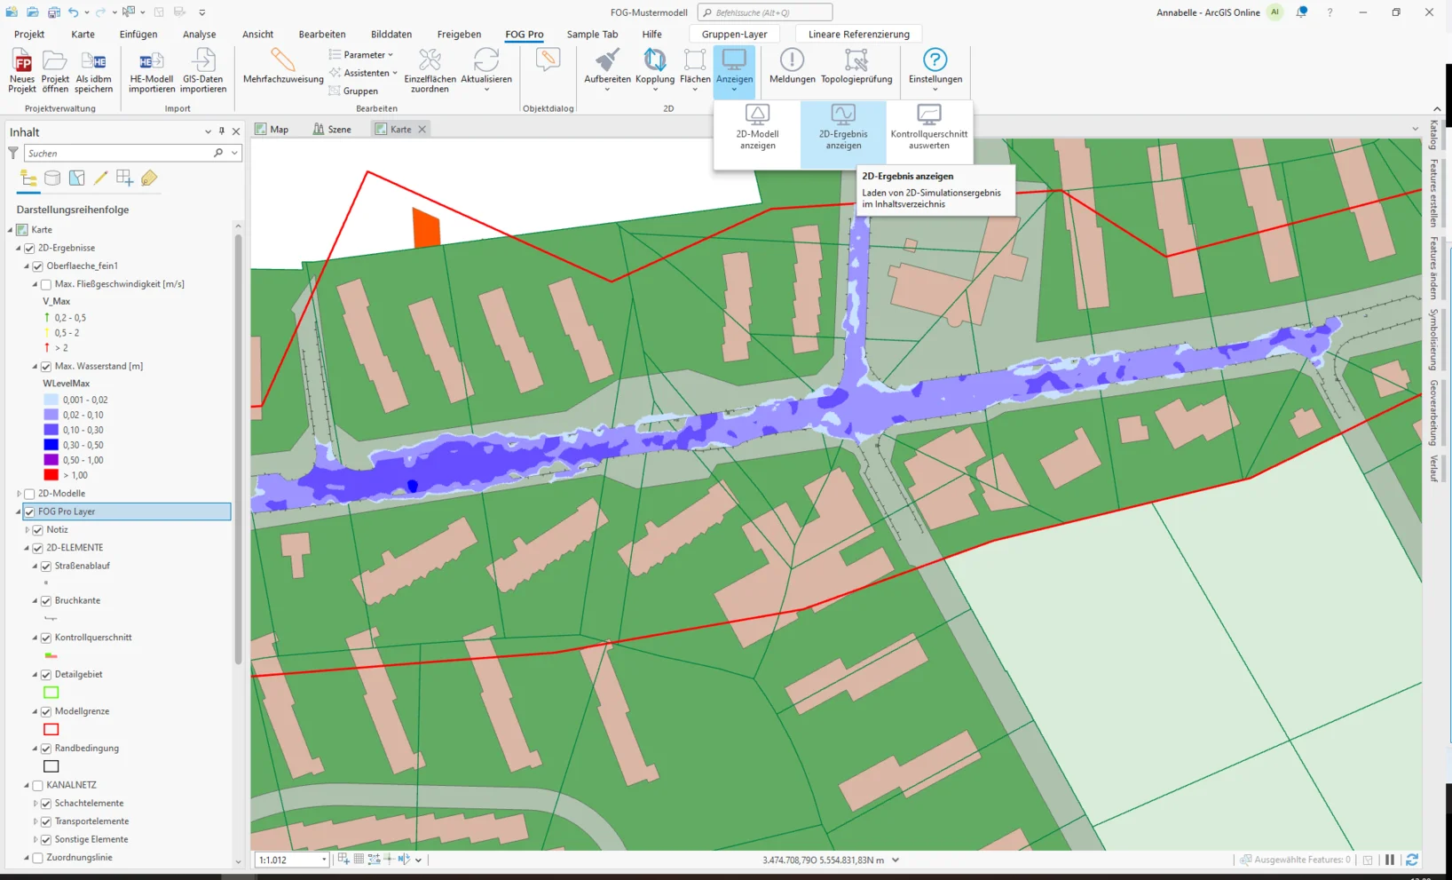The height and width of the screenshot is (880, 1452).
Task: Toggle the KANALNETZ group checkbox
Action: click(38, 785)
